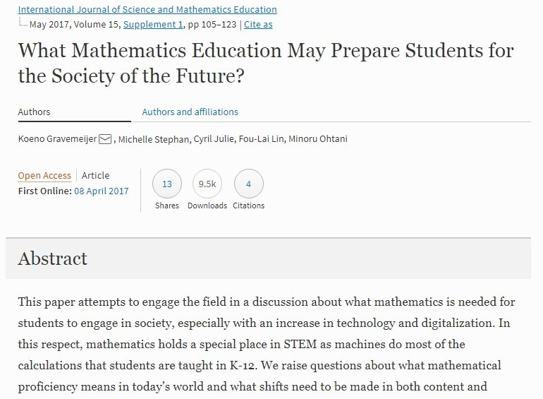Viewport: 543px width, 399px height.
Task: Click the Open Access label
Action: [x=44, y=175]
